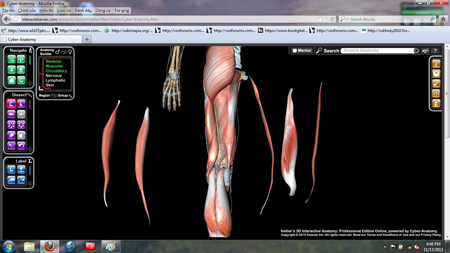Select the marquee selection arrow tool
Screen dimensions: 450x253
(12, 145)
